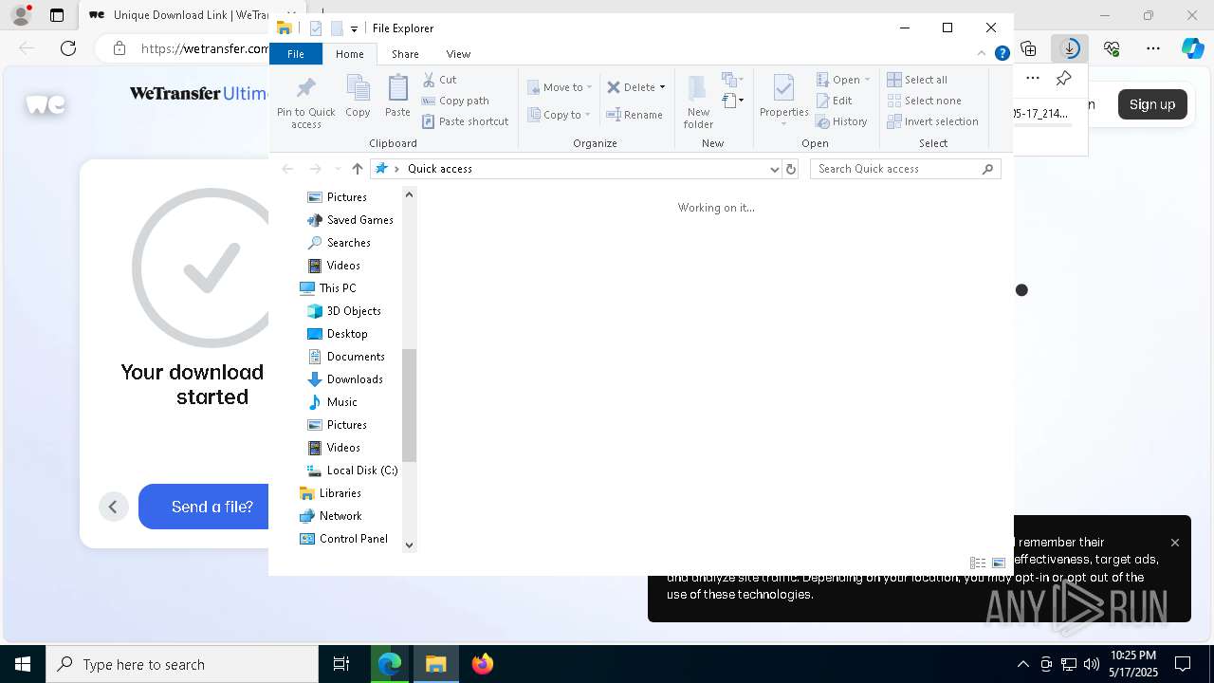Expand the Delete options arrow
The width and height of the screenshot is (1214, 683).
pos(662,87)
